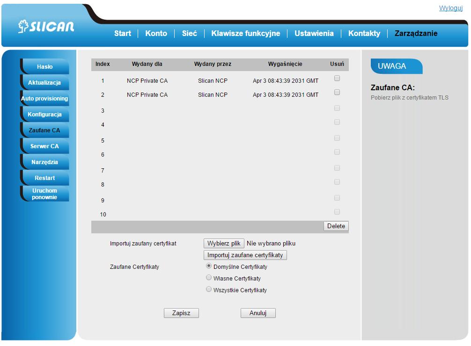This screenshot has height=346, width=471.
Task: Open the Kontakty tab
Action: coord(364,33)
